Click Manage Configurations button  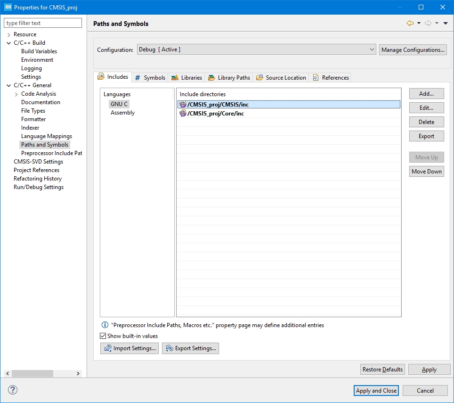[413, 50]
